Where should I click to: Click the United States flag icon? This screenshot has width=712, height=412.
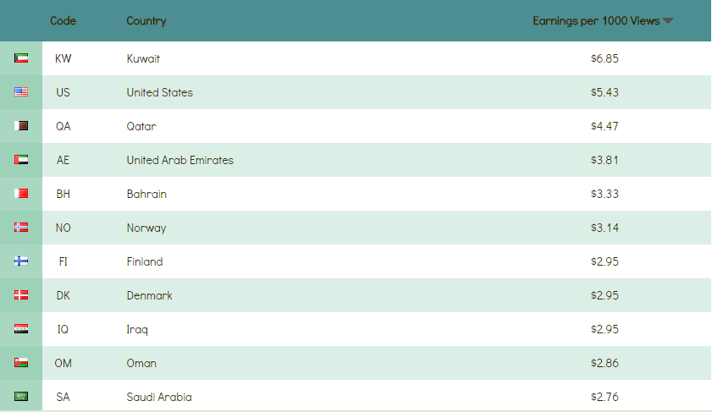point(21,92)
